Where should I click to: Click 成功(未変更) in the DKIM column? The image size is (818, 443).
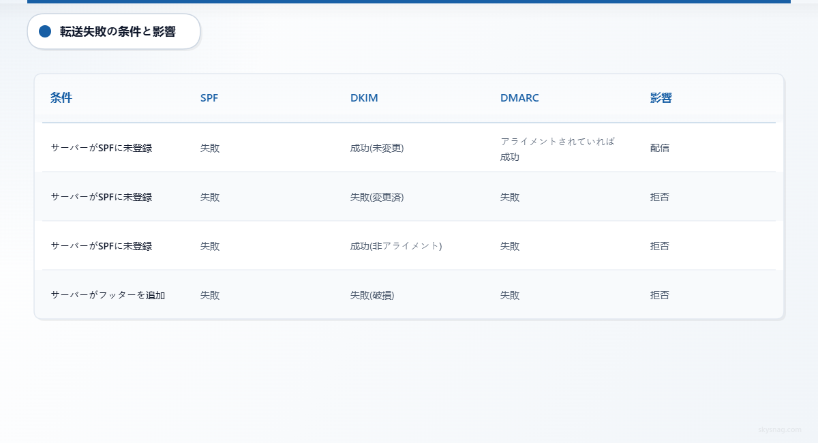coord(377,148)
